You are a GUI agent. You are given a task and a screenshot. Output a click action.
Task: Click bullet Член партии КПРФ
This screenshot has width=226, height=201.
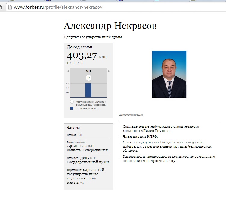click(x=140, y=136)
